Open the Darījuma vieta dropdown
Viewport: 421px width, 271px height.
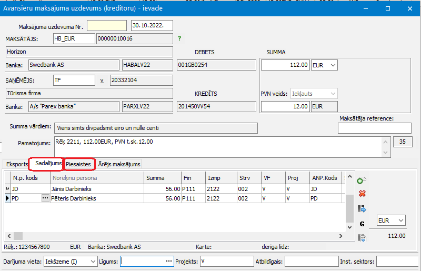pyautogui.click(x=93, y=261)
